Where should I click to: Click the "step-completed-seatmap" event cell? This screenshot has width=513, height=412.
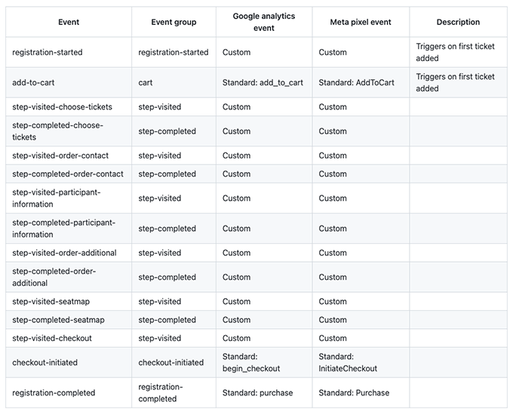click(58, 320)
